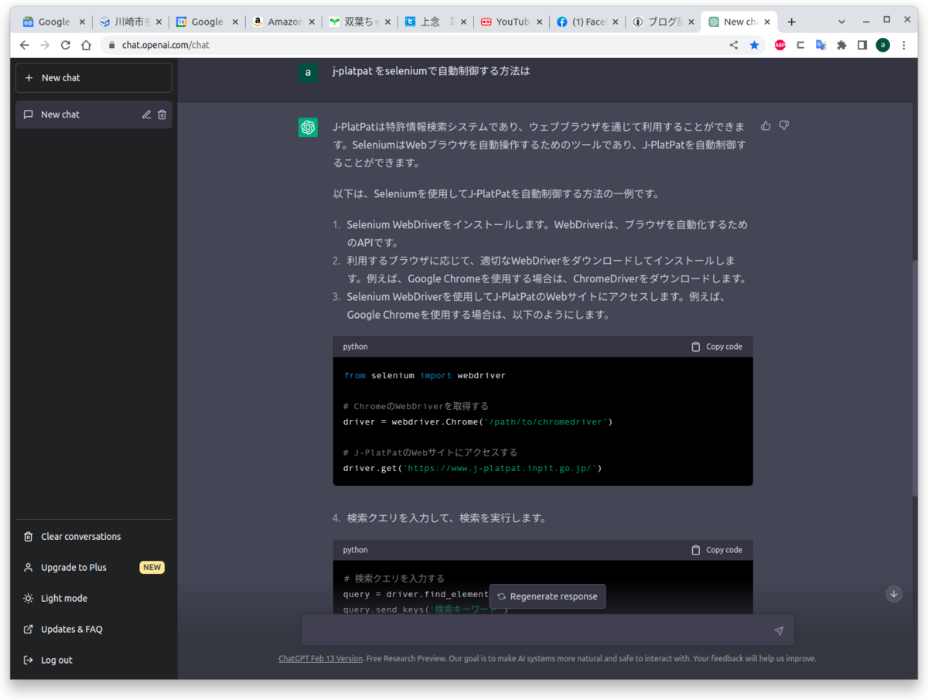Switch to the 双葉 tab
928x700 pixels.
click(358, 22)
